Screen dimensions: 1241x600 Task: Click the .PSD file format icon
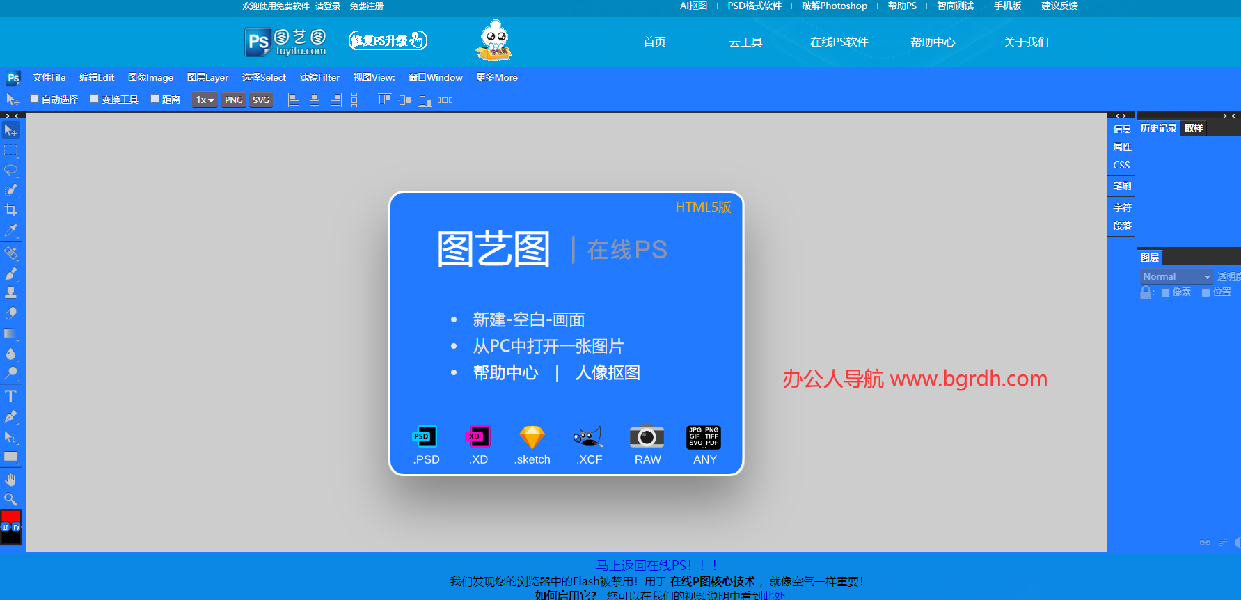pos(425,436)
